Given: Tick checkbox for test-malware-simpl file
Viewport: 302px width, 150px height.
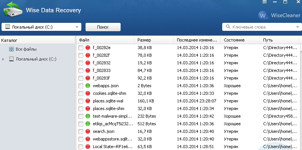Looking at the screenshot, I should (81, 116).
